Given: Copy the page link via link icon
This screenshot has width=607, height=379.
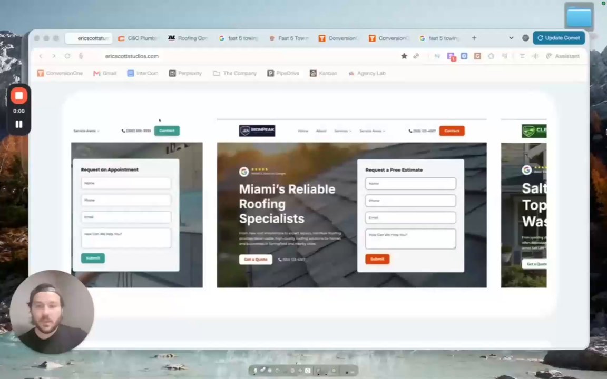Looking at the screenshot, I should coord(416,56).
